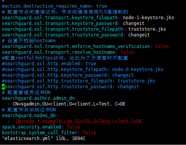Click the xpack.security.enabled false value
Viewport: 186px width, 145px height.
click(x=73, y=127)
